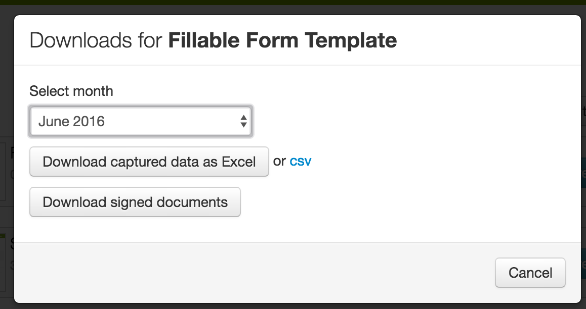This screenshot has width=586, height=309.
Task: Click the dialog header divider line
Action: (x=298, y=65)
